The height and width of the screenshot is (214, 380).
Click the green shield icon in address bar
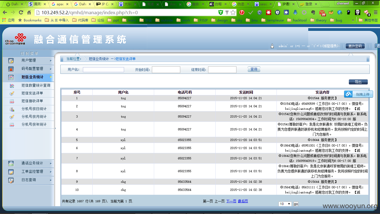(x=221, y=13)
